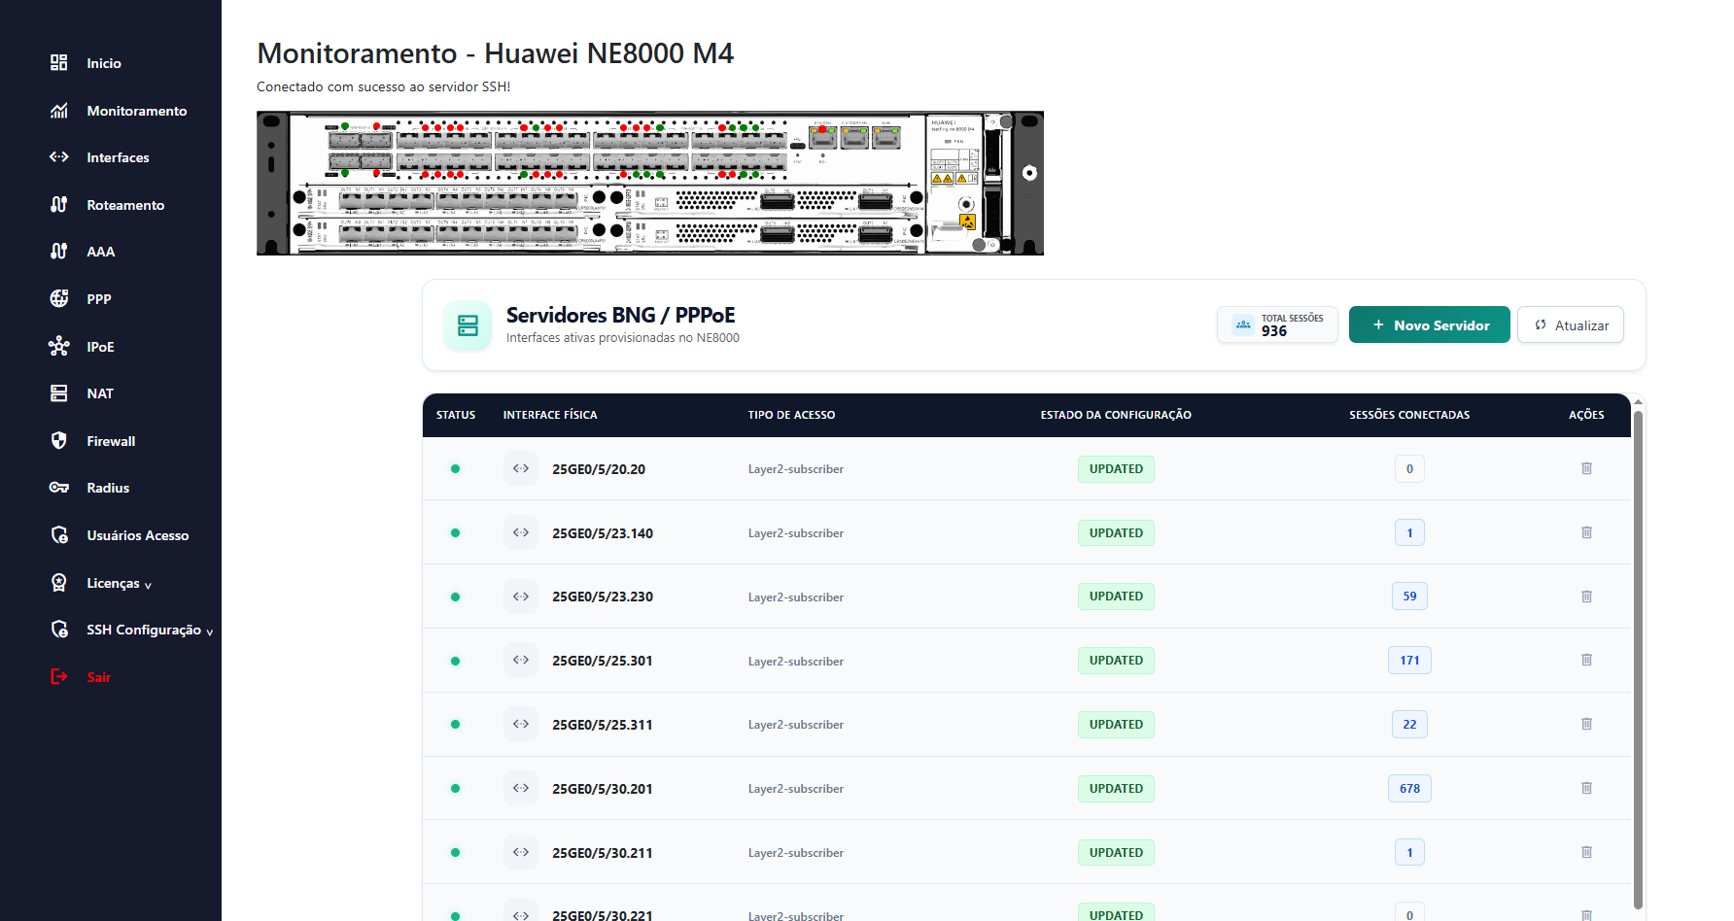Delete the 25GE0/5/20.20 server row
The height and width of the screenshot is (921, 1734).
pos(1586,468)
